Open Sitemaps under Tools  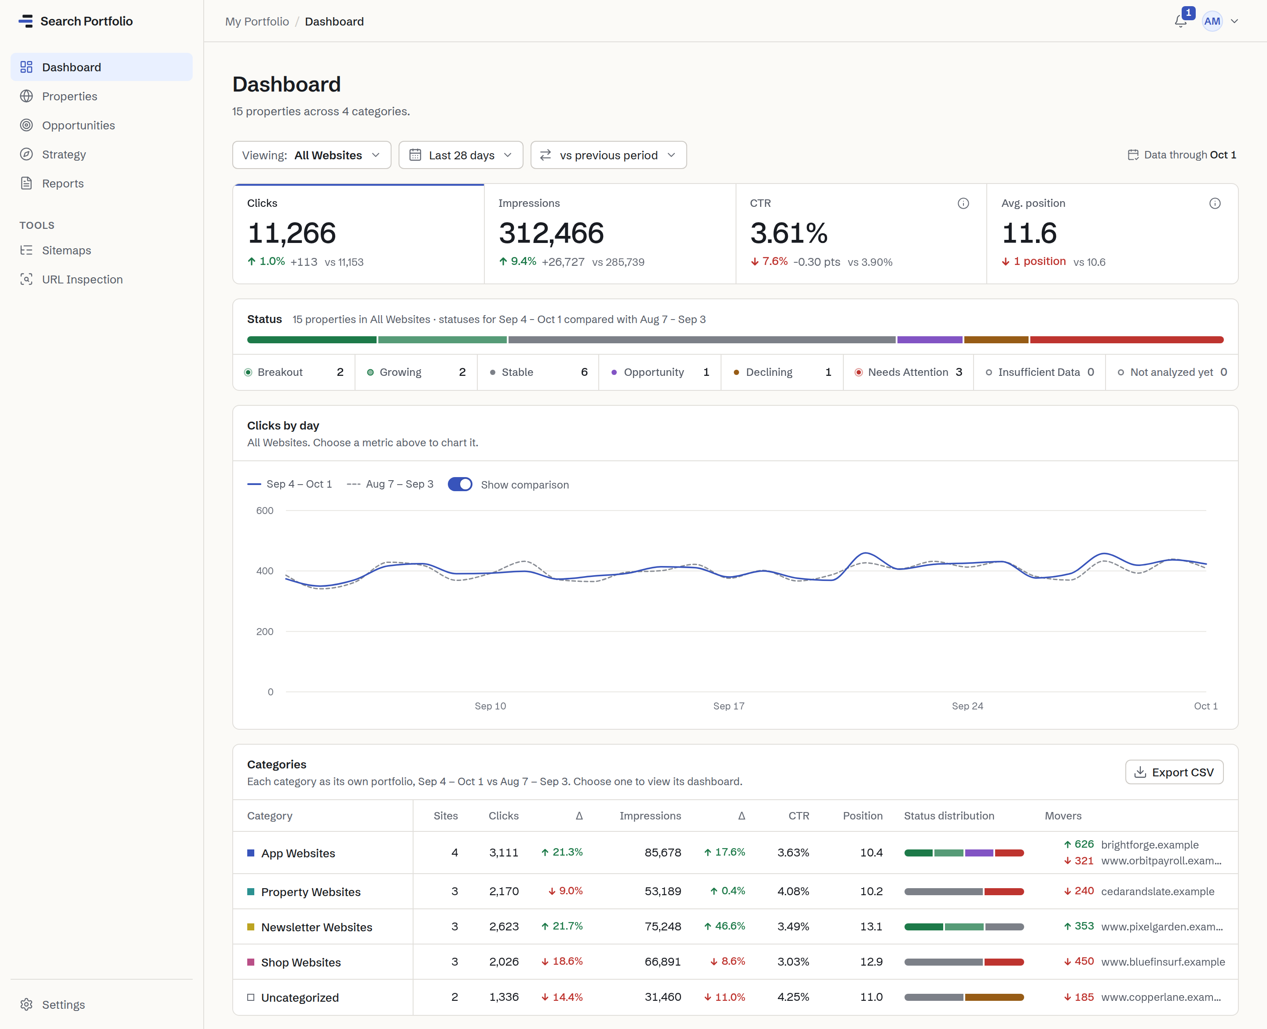pos(101,250)
